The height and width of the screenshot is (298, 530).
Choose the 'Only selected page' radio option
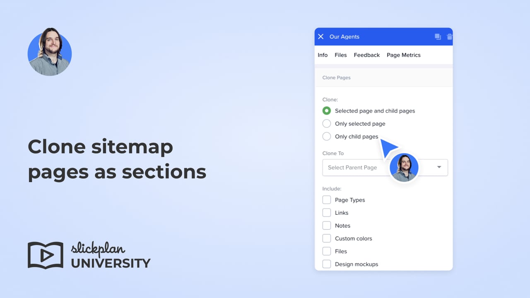coord(327,124)
